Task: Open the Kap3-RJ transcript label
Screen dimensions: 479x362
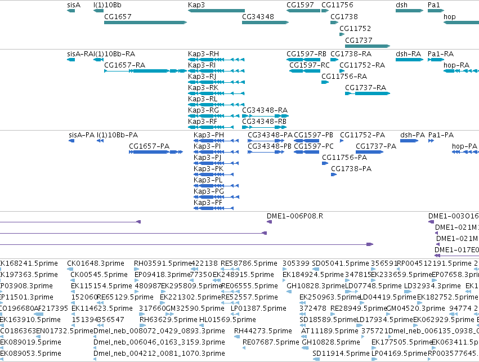Action: (202, 77)
